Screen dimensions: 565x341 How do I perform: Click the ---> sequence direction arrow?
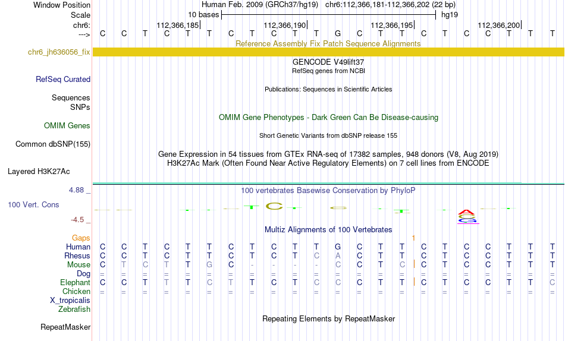84,34
